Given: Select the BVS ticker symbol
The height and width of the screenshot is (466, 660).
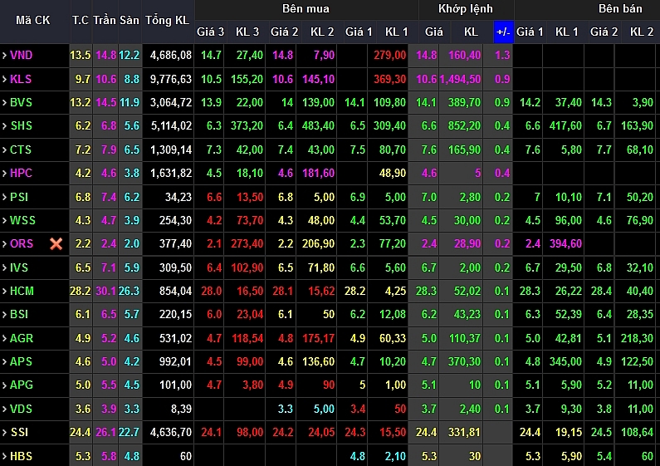Looking at the screenshot, I should pos(21,102).
